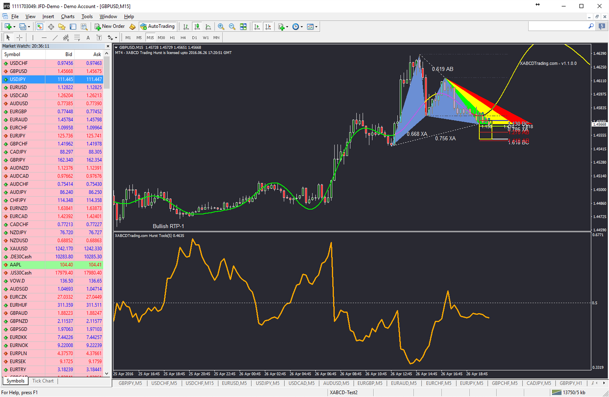
Task: Open the chat icon beside the search box
Action: click(x=602, y=26)
